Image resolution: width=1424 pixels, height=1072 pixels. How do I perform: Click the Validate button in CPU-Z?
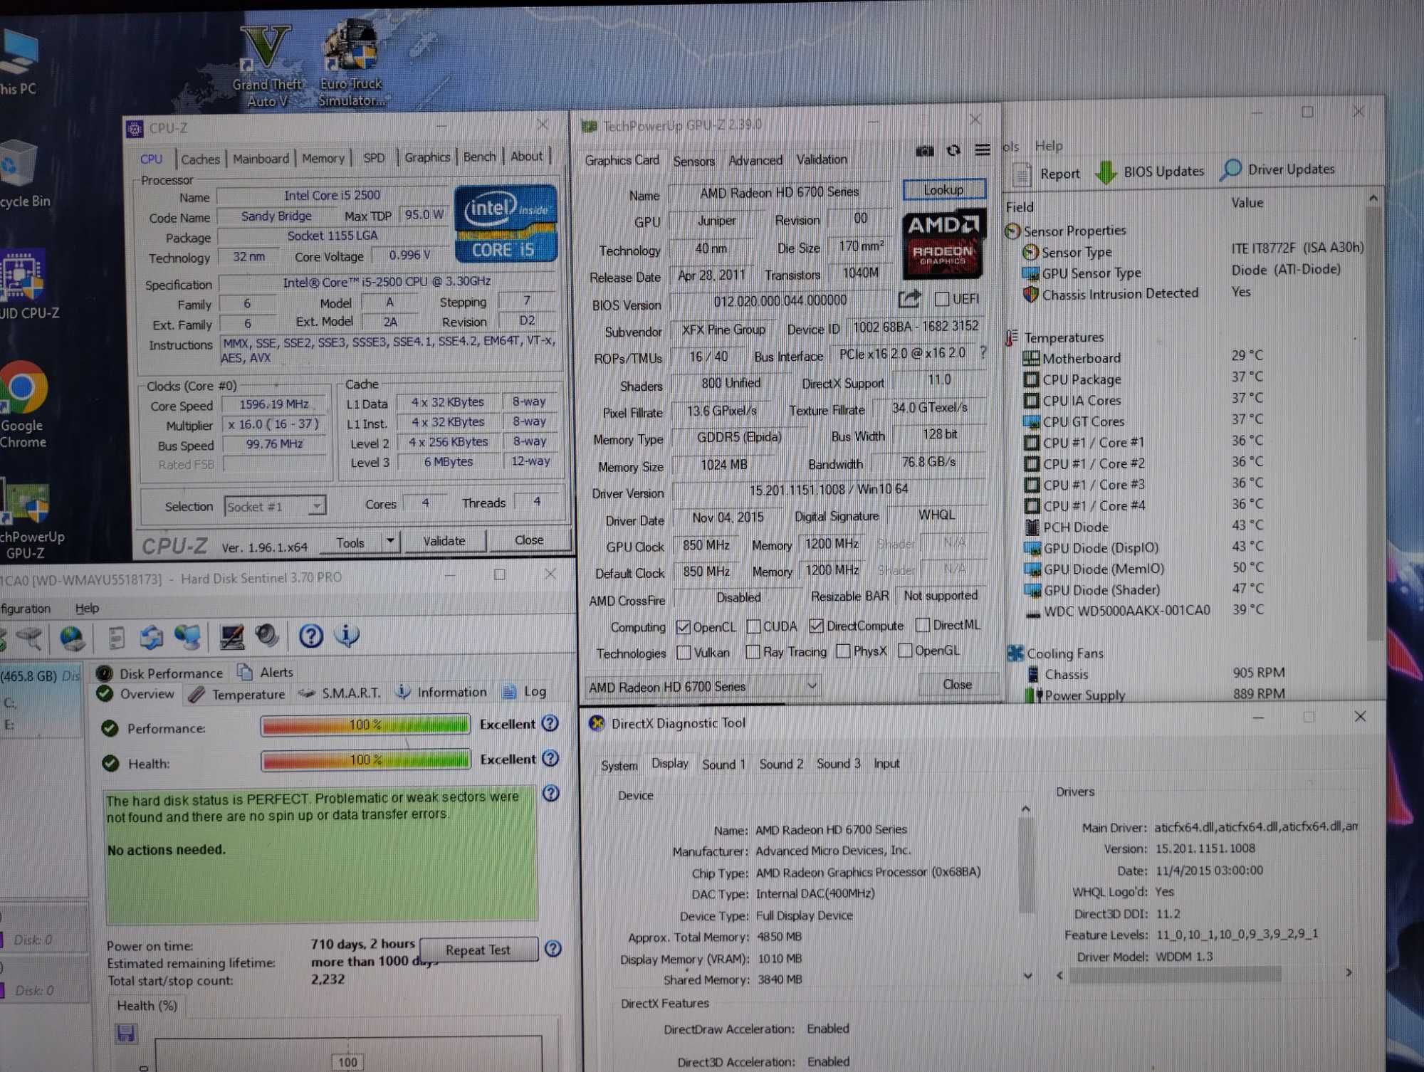pos(444,541)
